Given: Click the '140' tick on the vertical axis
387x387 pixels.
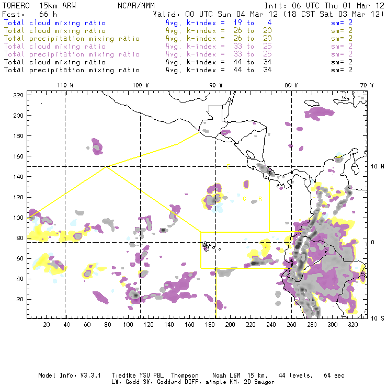Looking at the screenshot, I should pos(18,177).
